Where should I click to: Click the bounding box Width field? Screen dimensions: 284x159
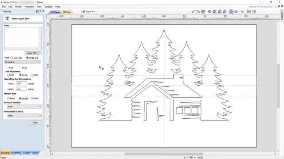[21, 83]
